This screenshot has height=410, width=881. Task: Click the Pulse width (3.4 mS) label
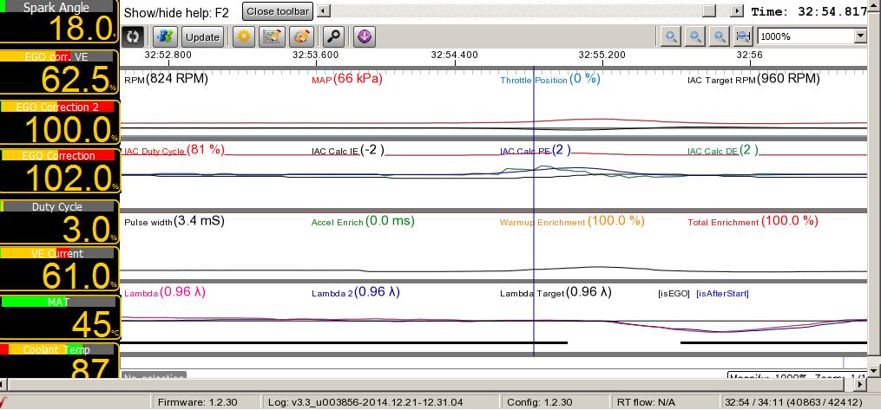coord(174,221)
